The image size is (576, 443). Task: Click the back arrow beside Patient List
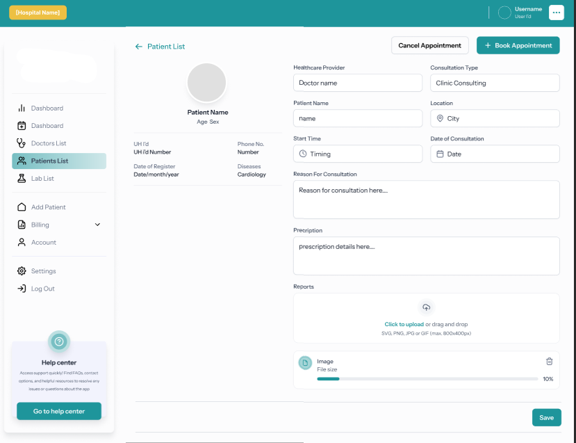139,47
